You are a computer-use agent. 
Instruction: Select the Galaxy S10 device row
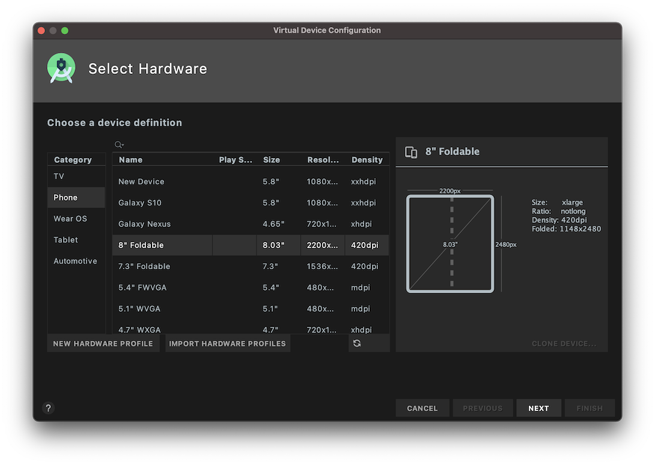pyautogui.click(x=140, y=203)
